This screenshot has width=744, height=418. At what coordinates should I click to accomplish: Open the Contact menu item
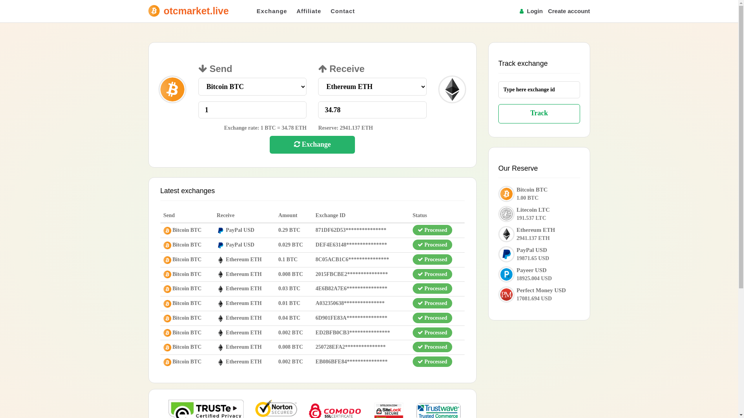(x=343, y=11)
